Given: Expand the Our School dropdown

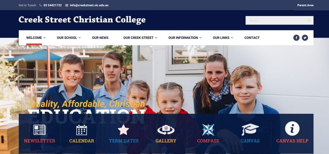Looking at the screenshot, I should pos(69,38).
